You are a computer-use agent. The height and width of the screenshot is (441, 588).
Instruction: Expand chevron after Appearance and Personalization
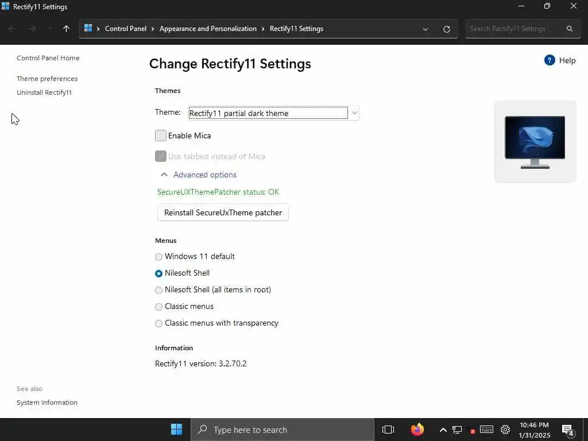point(263,29)
